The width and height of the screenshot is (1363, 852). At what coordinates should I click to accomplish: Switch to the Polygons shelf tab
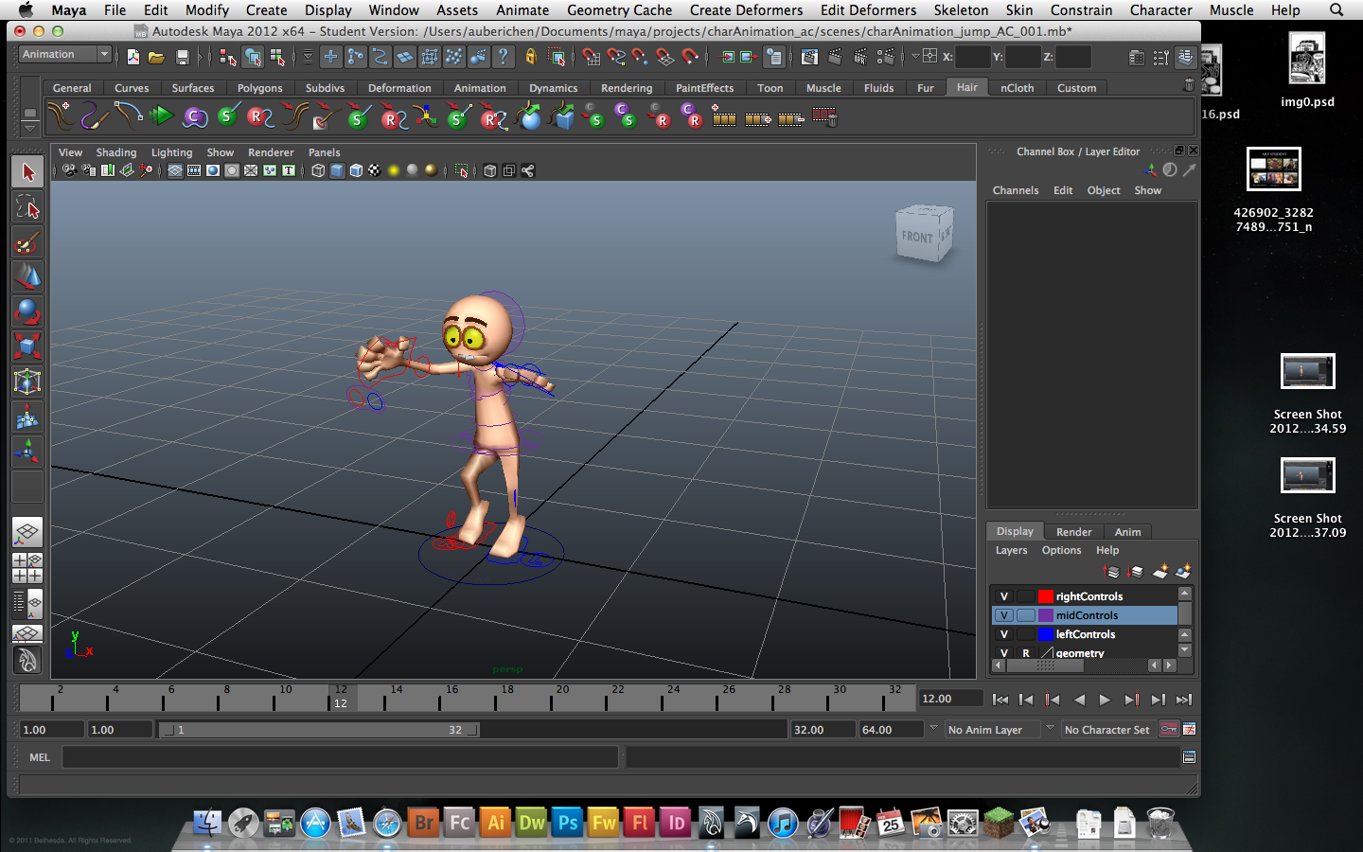258,87
